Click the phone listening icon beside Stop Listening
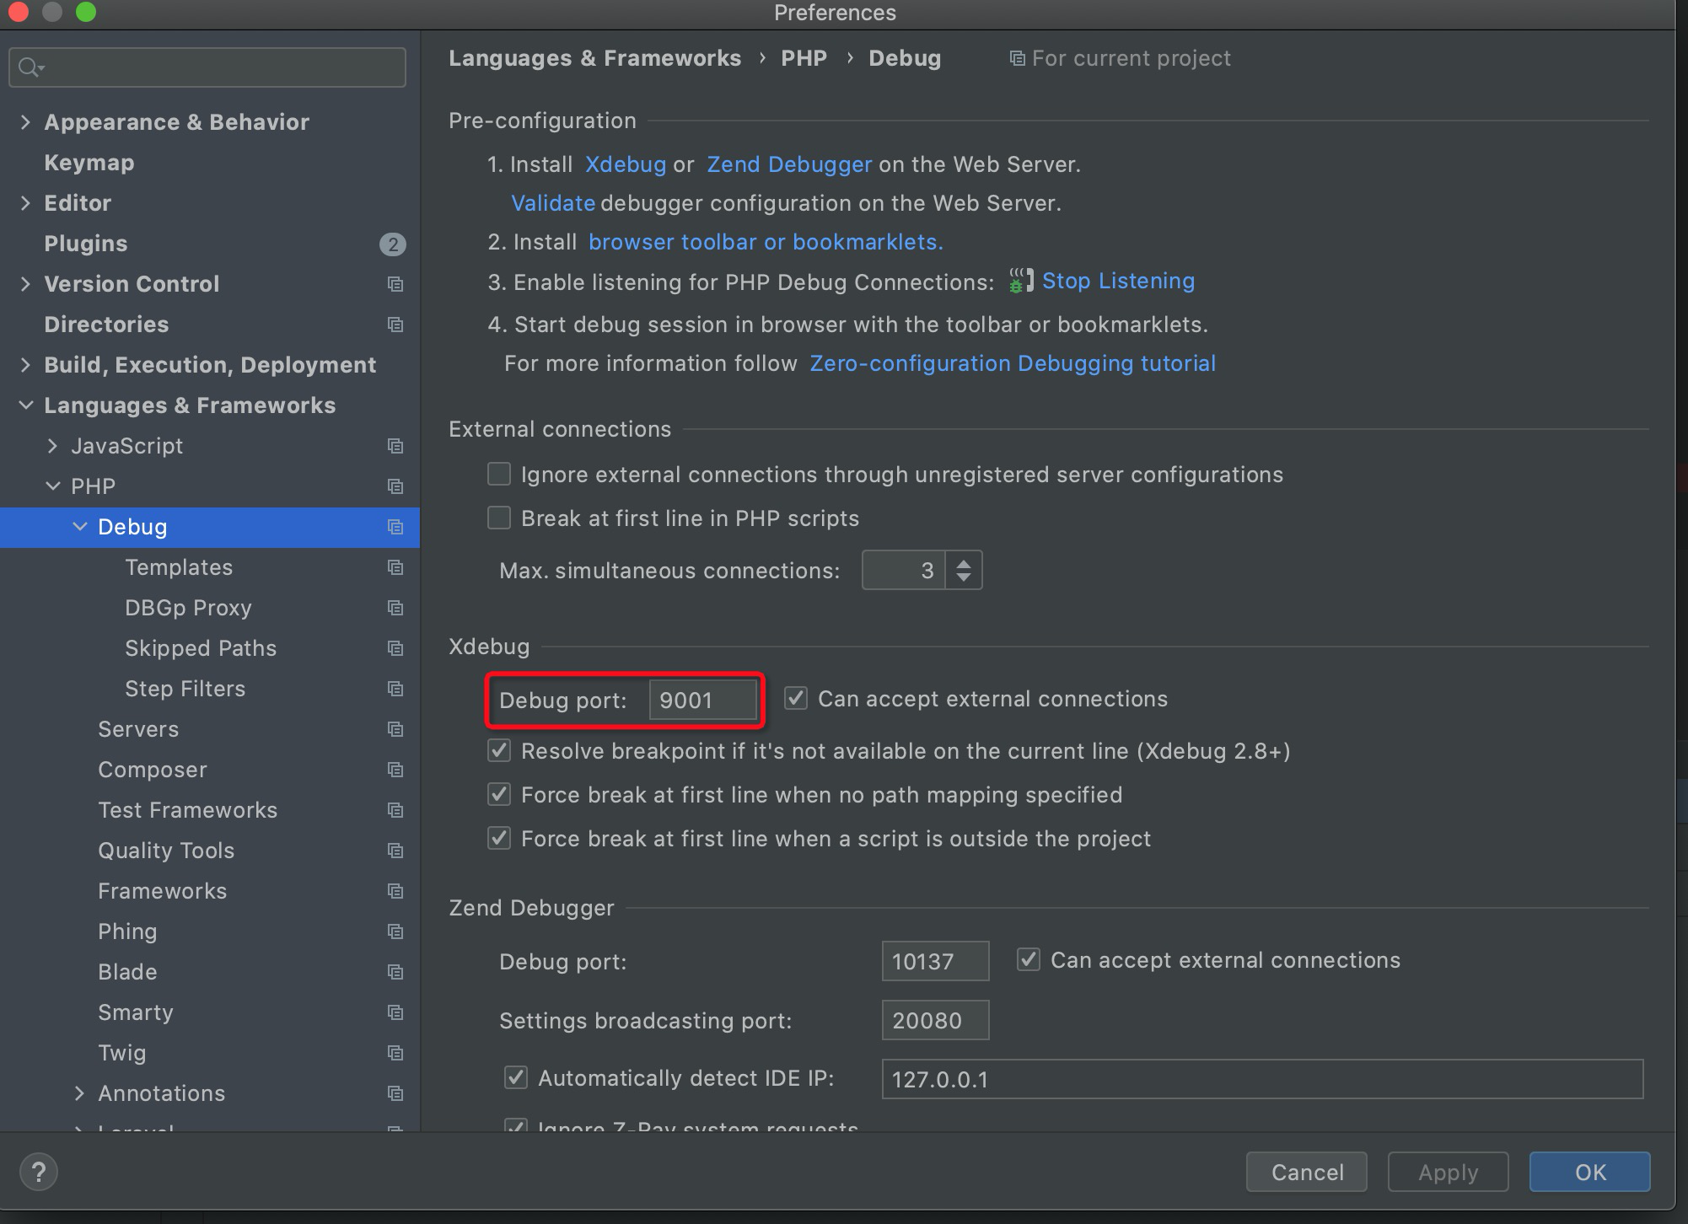This screenshot has height=1224, width=1688. 1020,281
